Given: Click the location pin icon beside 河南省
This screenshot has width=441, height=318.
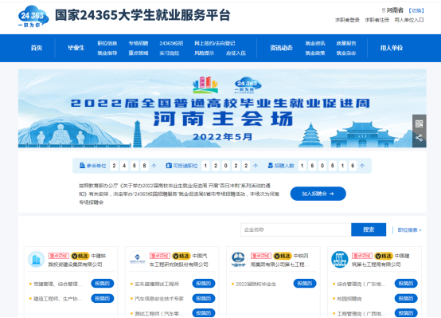Looking at the screenshot, I should click(x=383, y=10).
